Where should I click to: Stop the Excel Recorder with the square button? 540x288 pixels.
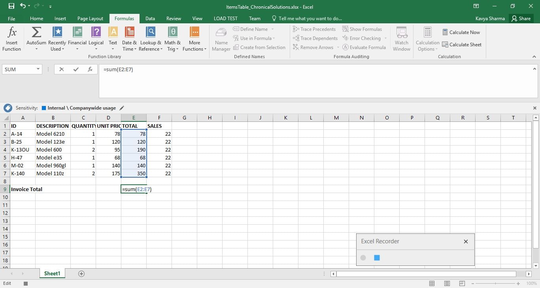coord(376,258)
